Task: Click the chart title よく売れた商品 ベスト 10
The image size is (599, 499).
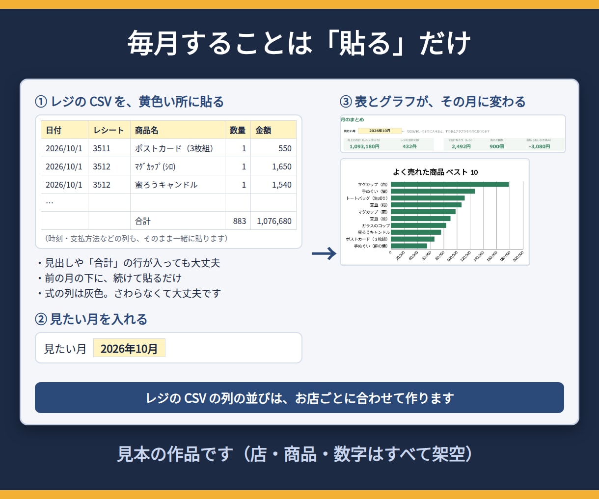Action: point(435,172)
